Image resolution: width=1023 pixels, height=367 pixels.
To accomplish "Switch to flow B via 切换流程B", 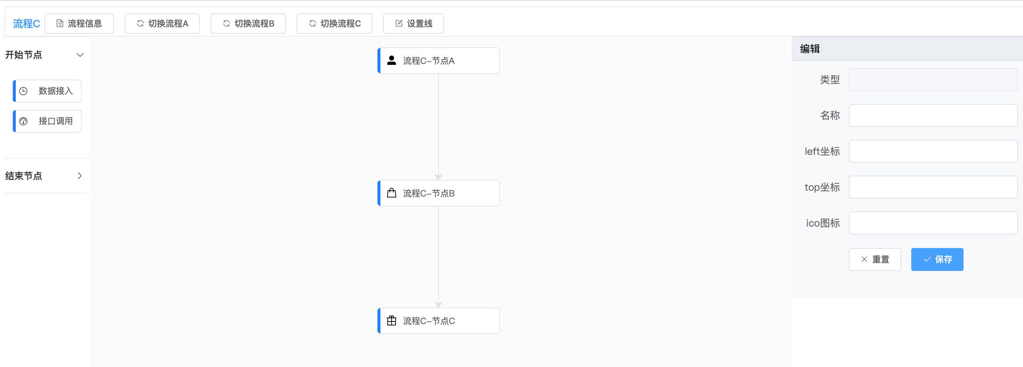I will (x=248, y=24).
